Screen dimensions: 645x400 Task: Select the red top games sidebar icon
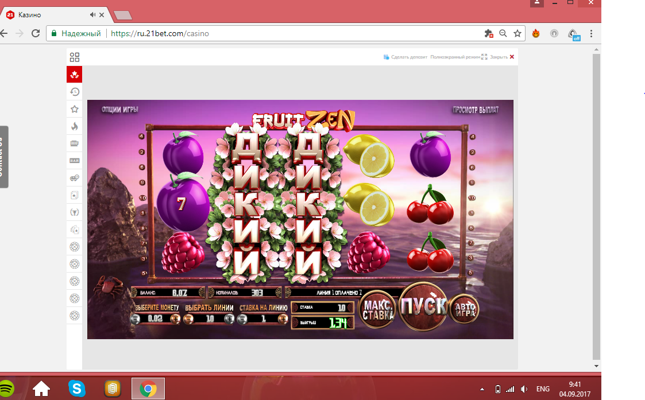pyautogui.click(x=75, y=75)
